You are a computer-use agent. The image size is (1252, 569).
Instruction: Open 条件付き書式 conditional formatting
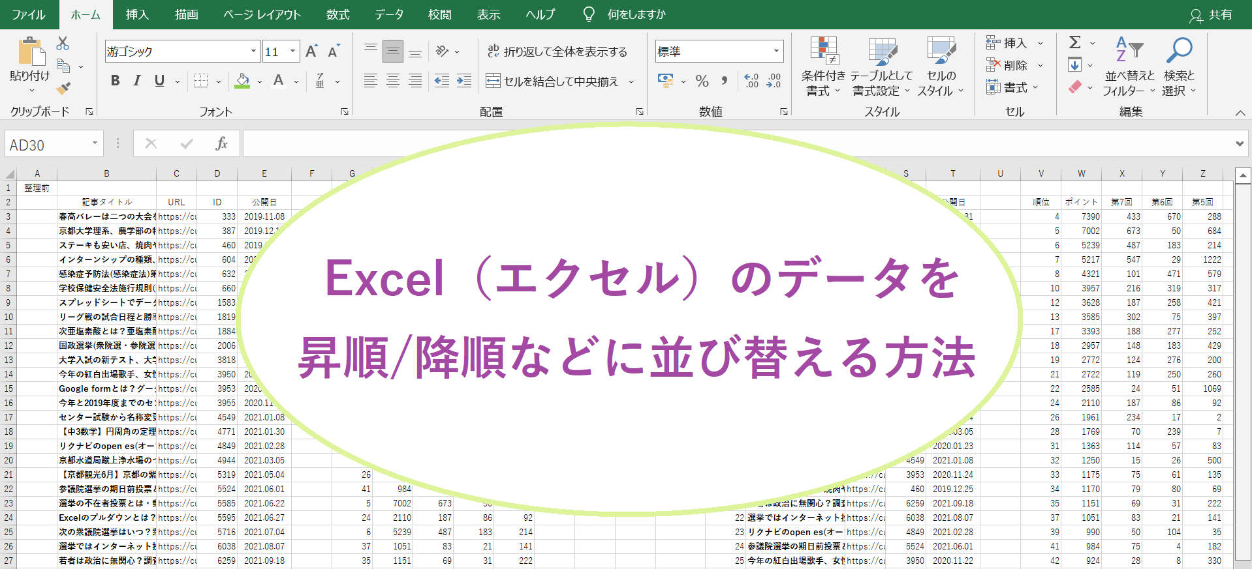[x=823, y=66]
